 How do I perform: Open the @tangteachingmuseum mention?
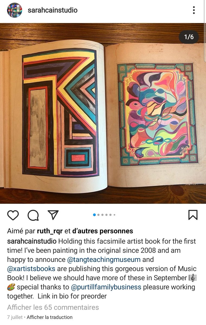(x=104, y=259)
